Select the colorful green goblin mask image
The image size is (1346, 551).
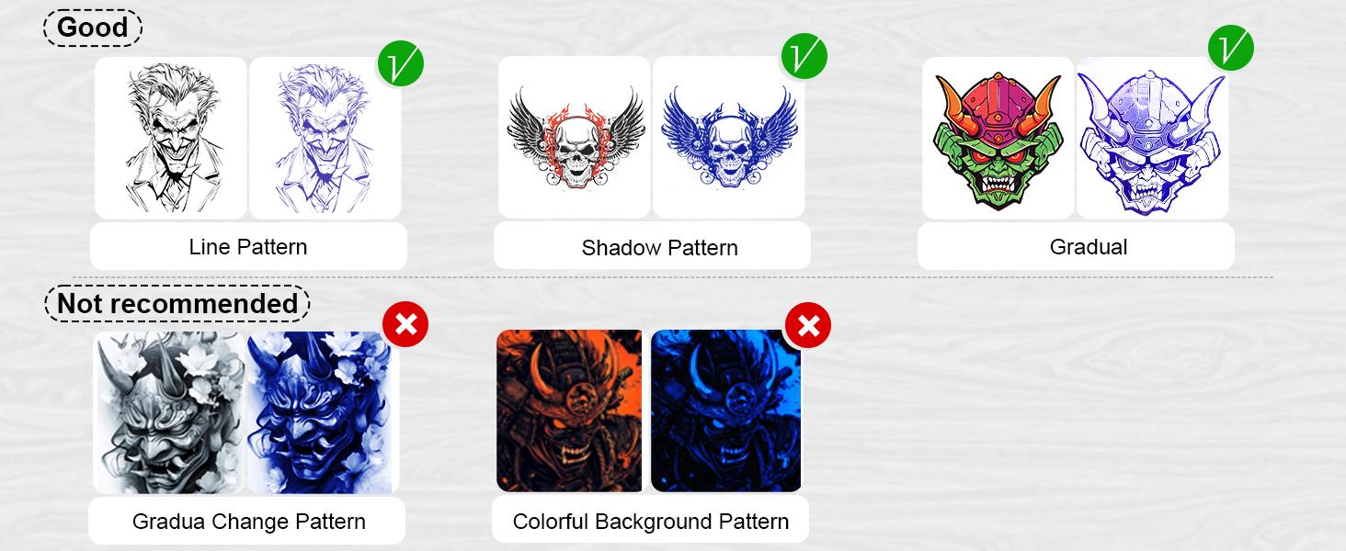pyautogui.click(x=998, y=138)
